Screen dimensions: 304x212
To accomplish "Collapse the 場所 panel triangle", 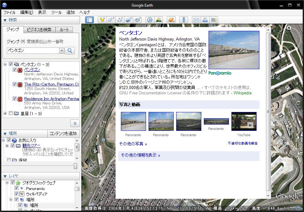I will pos(5,134).
